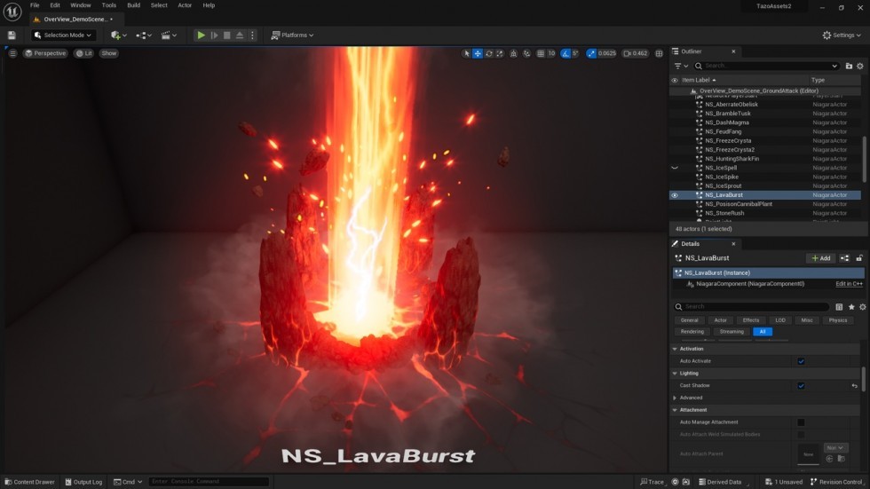Uncheck the Auto Activate checkbox
Image resolution: width=870 pixels, height=489 pixels.
coord(801,361)
